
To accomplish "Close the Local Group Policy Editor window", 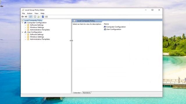I will 159,10.
